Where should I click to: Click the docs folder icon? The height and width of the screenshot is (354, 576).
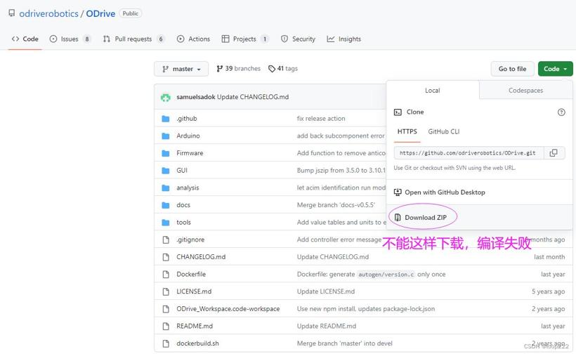pyautogui.click(x=166, y=205)
